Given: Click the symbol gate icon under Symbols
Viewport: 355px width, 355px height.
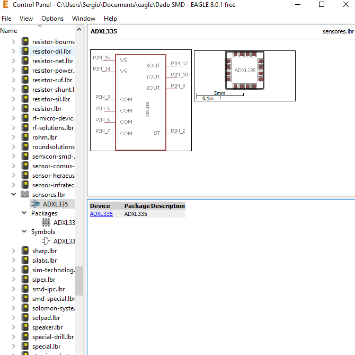Looking at the screenshot, I should coord(46,241).
